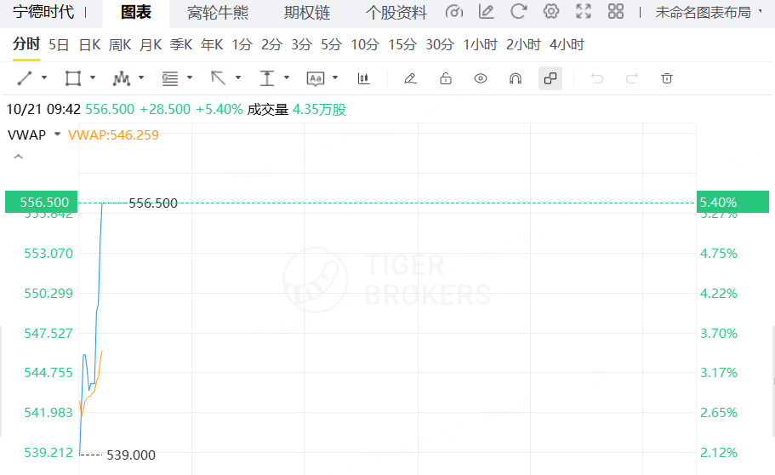This screenshot has height=475, width=775.
Task: Click the 成交量 4.35万股 volume readout
Action: point(297,109)
